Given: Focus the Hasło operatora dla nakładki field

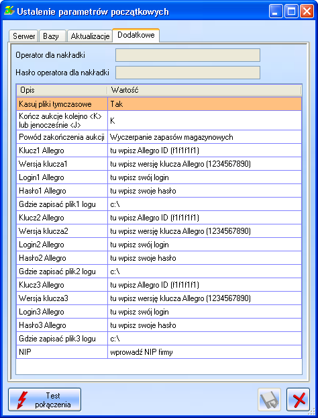Looking at the screenshot, I should (x=188, y=73).
